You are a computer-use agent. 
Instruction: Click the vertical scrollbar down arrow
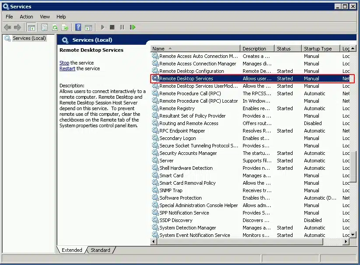coord(353,235)
